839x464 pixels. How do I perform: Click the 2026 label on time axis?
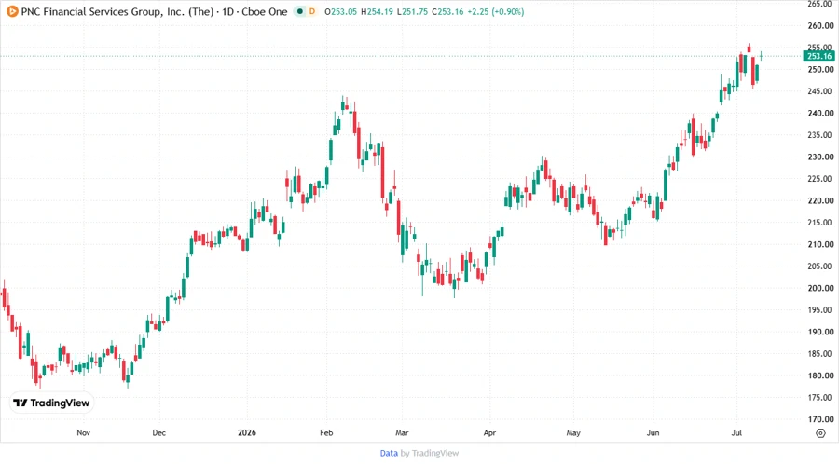(247, 432)
